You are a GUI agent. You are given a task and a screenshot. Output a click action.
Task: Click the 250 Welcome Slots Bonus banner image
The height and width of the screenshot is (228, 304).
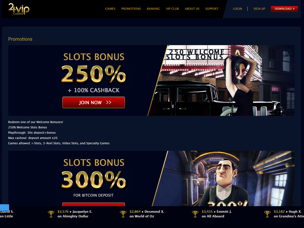pos(221,80)
